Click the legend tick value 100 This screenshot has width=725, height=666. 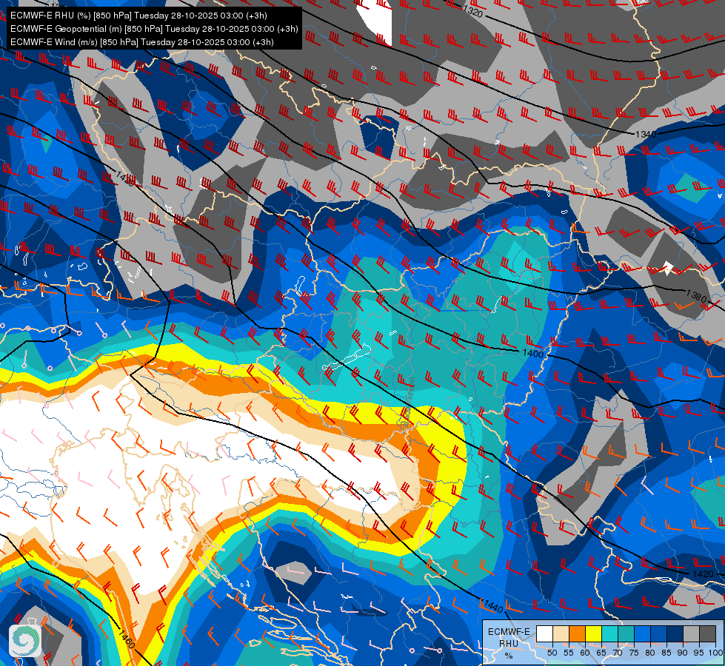(x=715, y=653)
